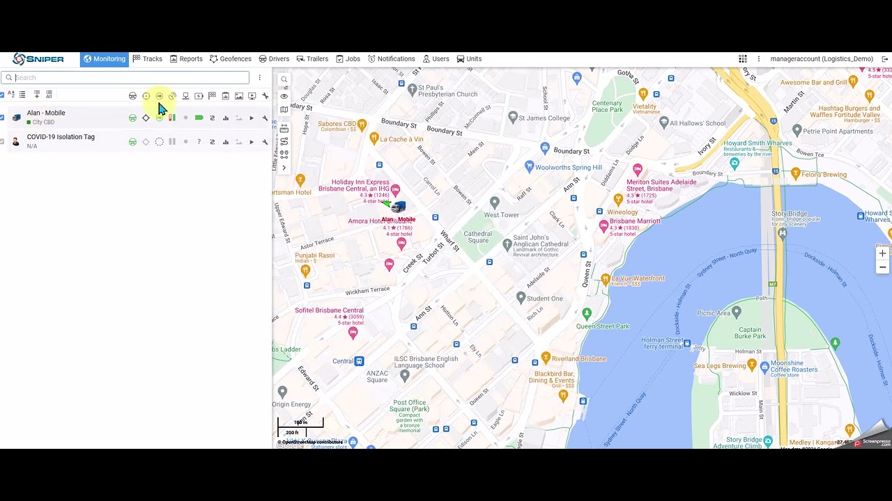Sort units alphabetically A-Z
Viewport: 892px width, 501px height.
pos(11,95)
